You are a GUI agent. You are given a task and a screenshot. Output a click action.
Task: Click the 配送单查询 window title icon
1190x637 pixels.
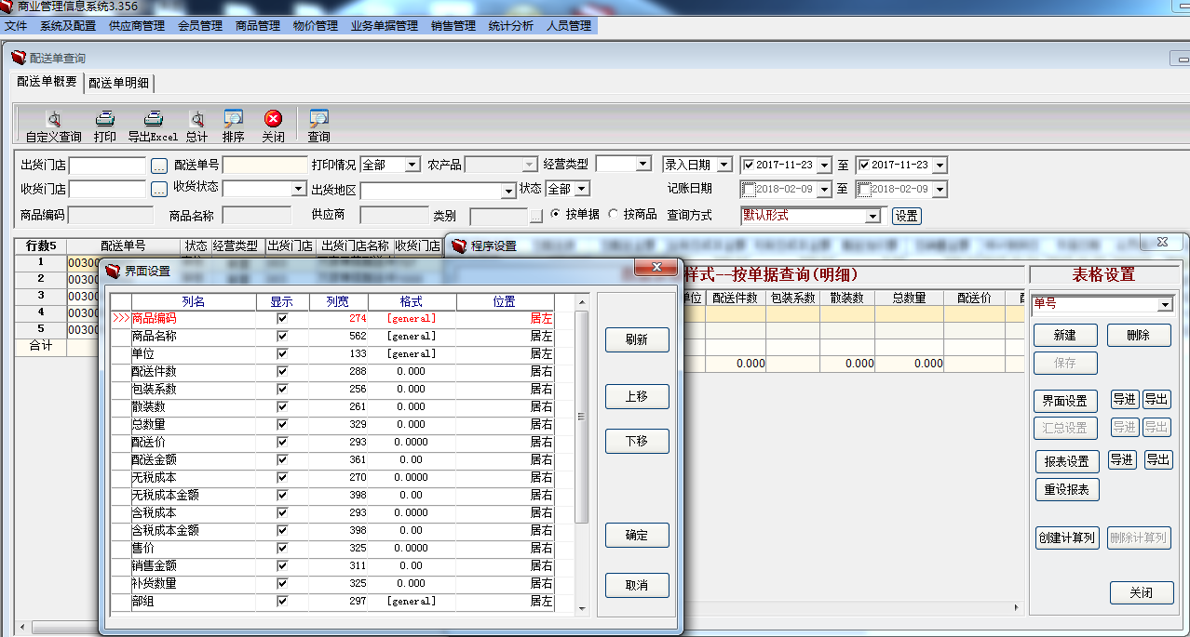(19, 58)
